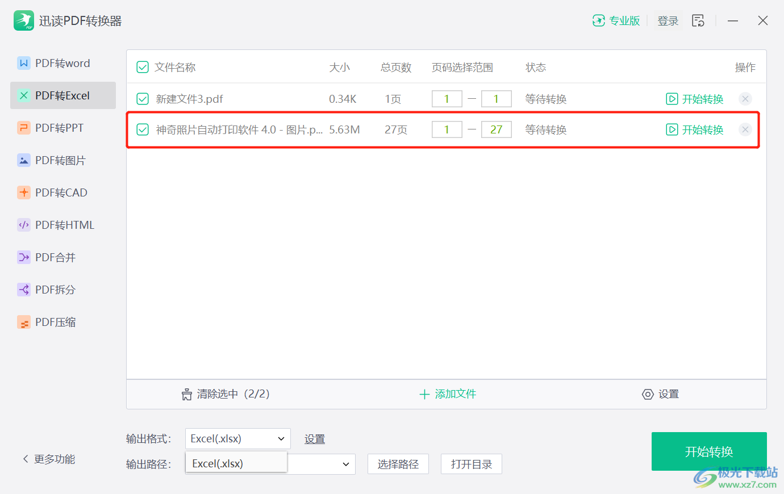The height and width of the screenshot is (494, 784).
Task: Open the feedback document icon in title bar
Action: pyautogui.click(x=698, y=20)
